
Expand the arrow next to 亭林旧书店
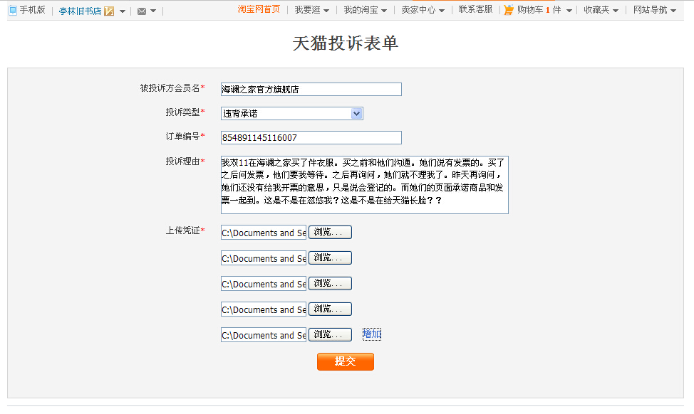tap(123, 11)
